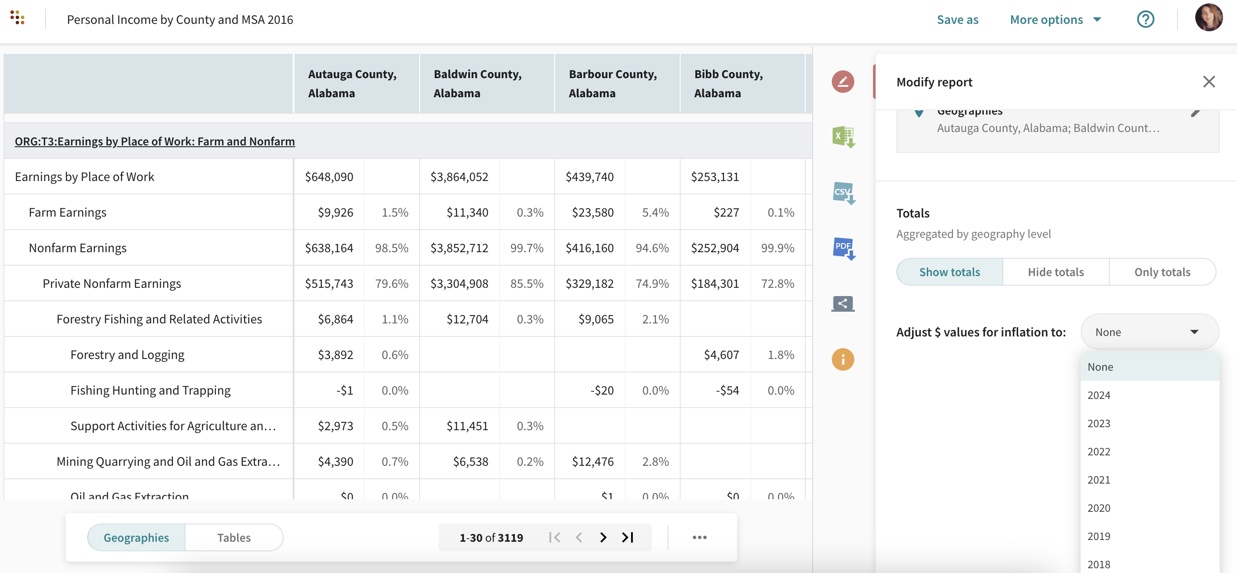
Task: Switch to the Tables tab
Action: [234, 537]
